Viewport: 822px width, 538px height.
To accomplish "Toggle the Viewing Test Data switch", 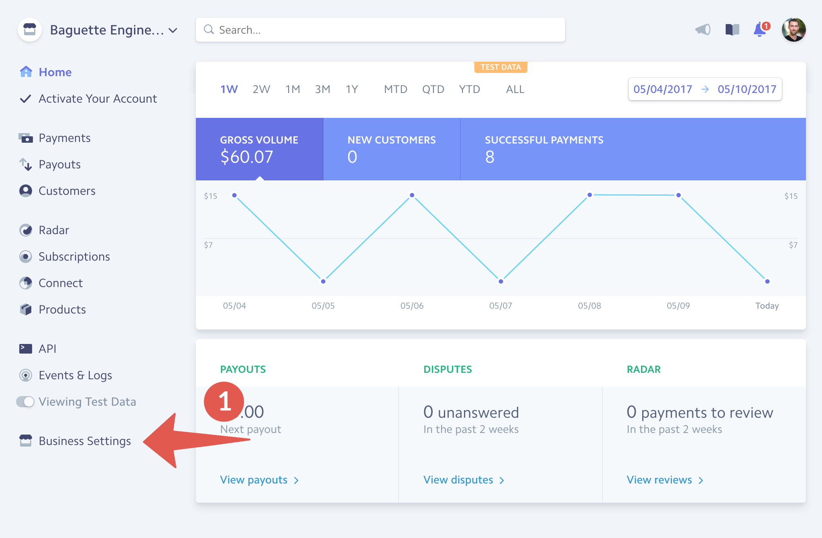I will [x=26, y=402].
